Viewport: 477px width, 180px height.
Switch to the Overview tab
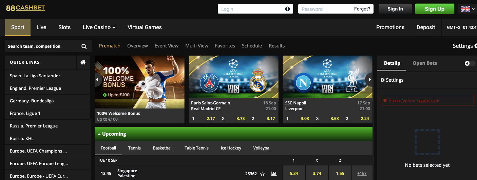137,46
